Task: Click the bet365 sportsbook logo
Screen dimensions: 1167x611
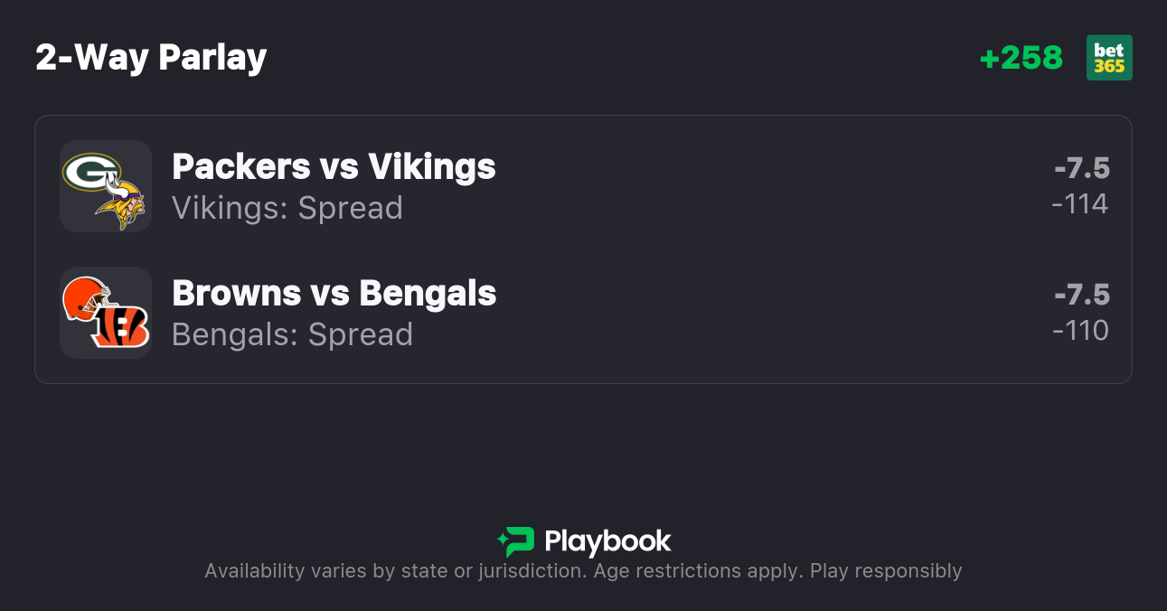Action: (1109, 58)
